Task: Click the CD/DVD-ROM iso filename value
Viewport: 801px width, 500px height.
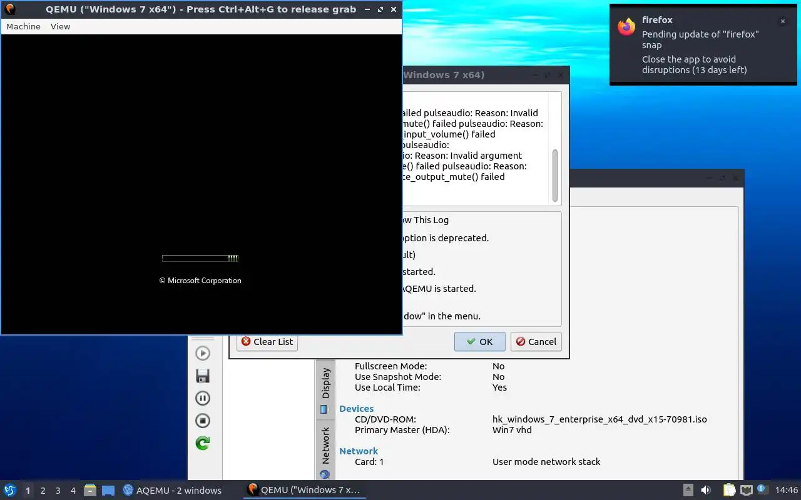Action: tap(599, 419)
